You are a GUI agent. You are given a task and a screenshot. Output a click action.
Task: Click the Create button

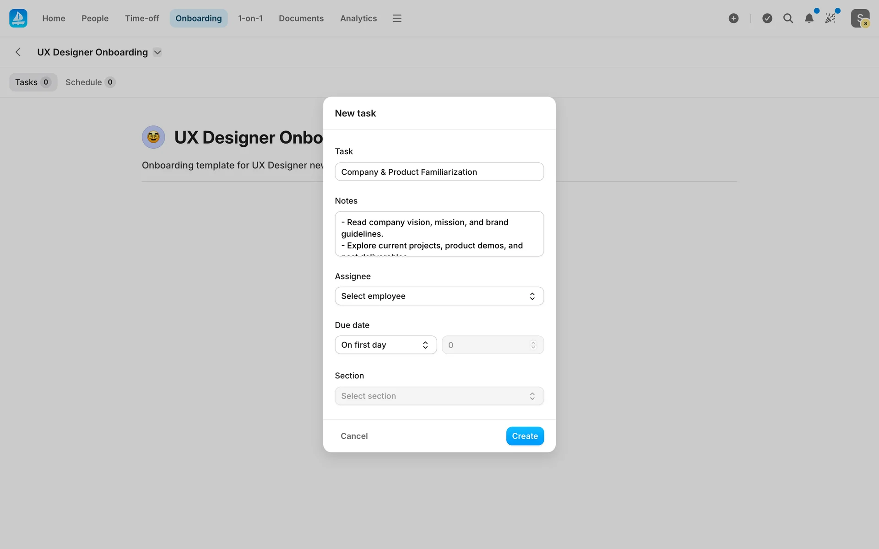[525, 436]
